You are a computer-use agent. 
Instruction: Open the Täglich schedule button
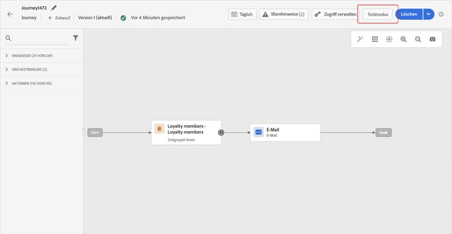(x=242, y=14)
